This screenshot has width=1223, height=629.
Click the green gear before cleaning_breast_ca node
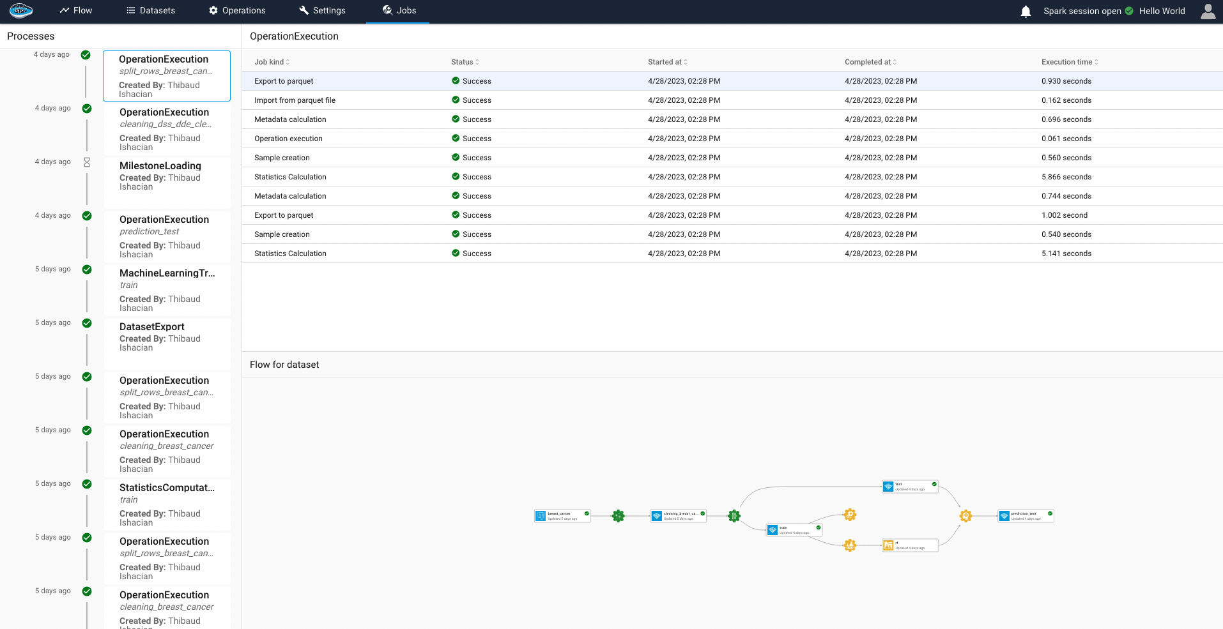point(618,516)
